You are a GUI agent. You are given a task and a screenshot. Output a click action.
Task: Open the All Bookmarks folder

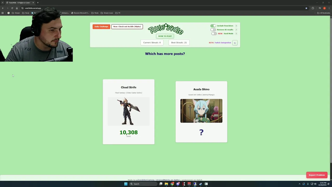point(324,13)
